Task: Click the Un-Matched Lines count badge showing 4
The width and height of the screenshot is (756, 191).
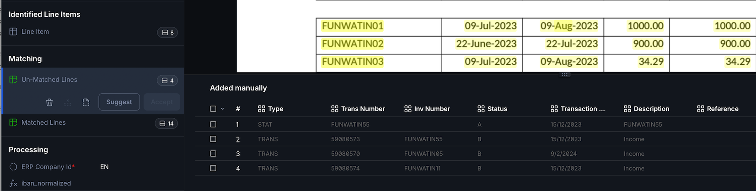Action: [167, 80]
